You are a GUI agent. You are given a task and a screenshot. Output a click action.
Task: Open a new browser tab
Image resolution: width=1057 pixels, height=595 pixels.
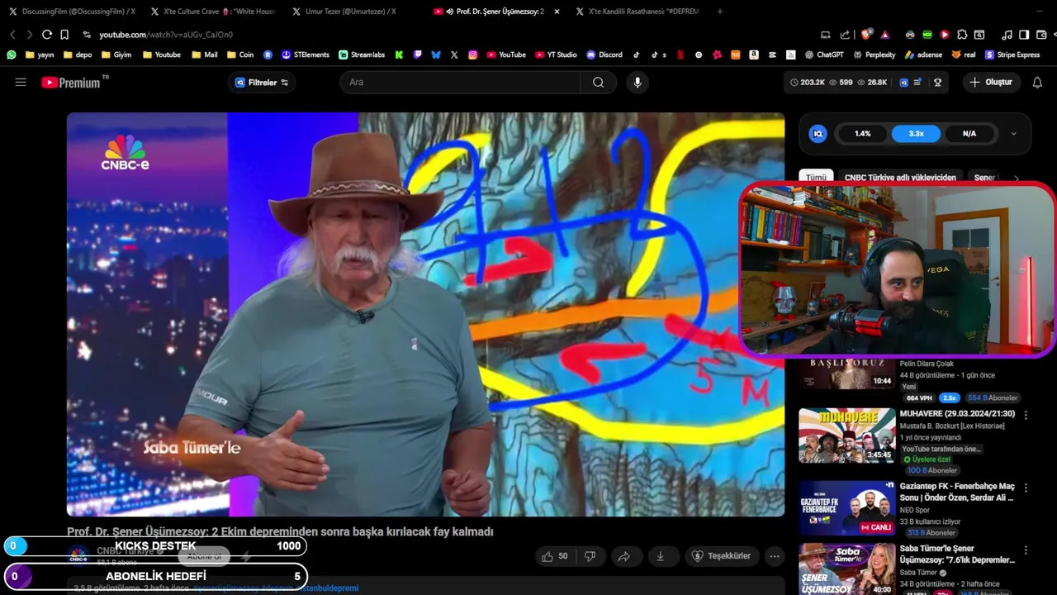(720, 12)
